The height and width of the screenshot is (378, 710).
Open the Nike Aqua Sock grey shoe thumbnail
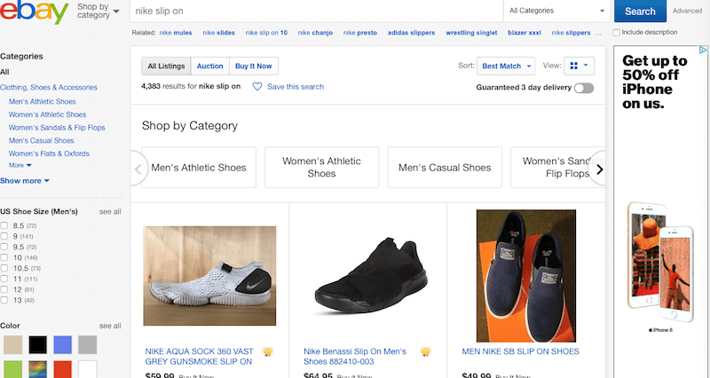tap(209, 276)
